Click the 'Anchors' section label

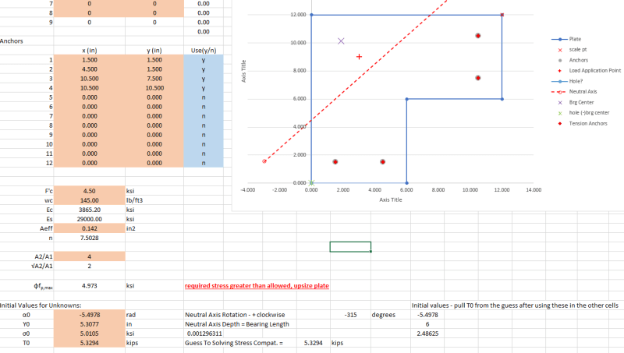(x=12, y=41)
